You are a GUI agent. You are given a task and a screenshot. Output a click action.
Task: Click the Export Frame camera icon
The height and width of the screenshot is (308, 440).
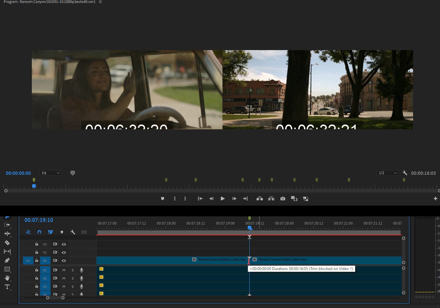(283, 199)
